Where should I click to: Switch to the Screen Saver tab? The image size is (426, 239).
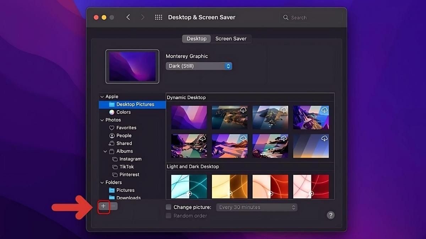pos(231,39)
